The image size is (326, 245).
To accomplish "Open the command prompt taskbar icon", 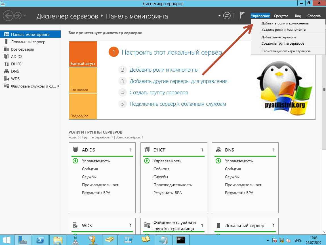I will click(181, 240).
